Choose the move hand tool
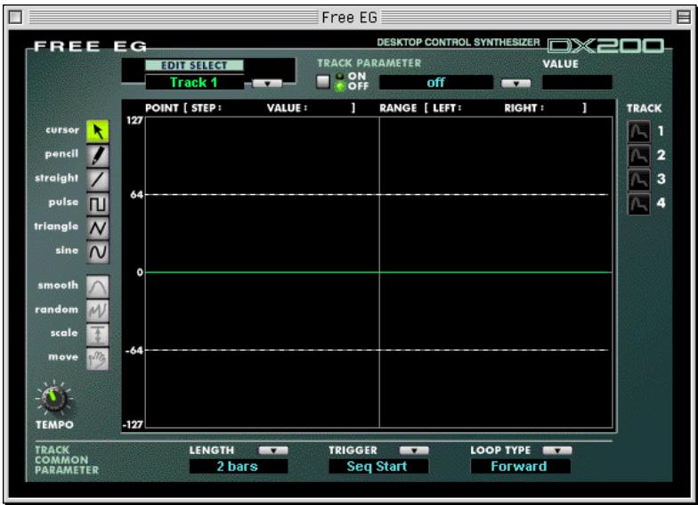 (98, 359)
